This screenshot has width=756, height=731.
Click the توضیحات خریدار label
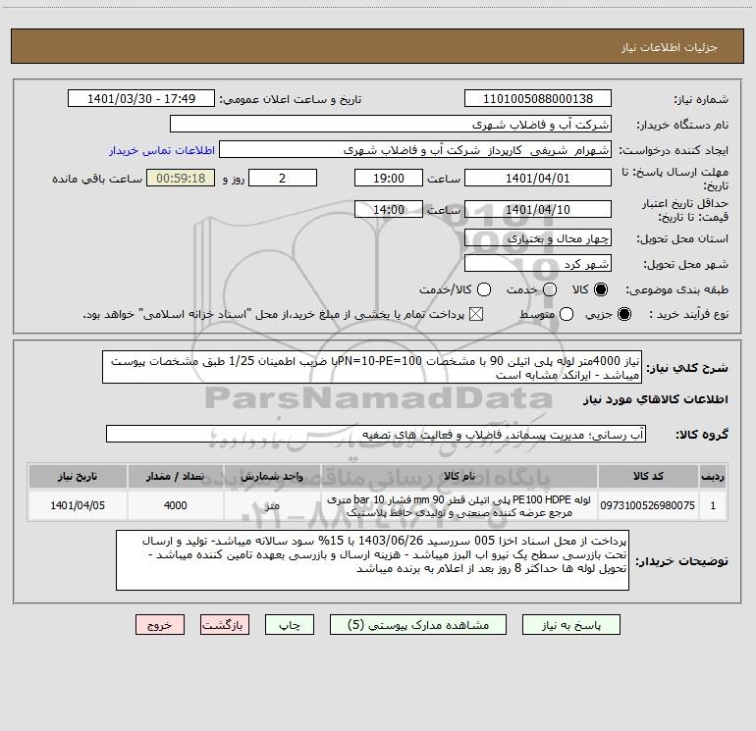681,561
